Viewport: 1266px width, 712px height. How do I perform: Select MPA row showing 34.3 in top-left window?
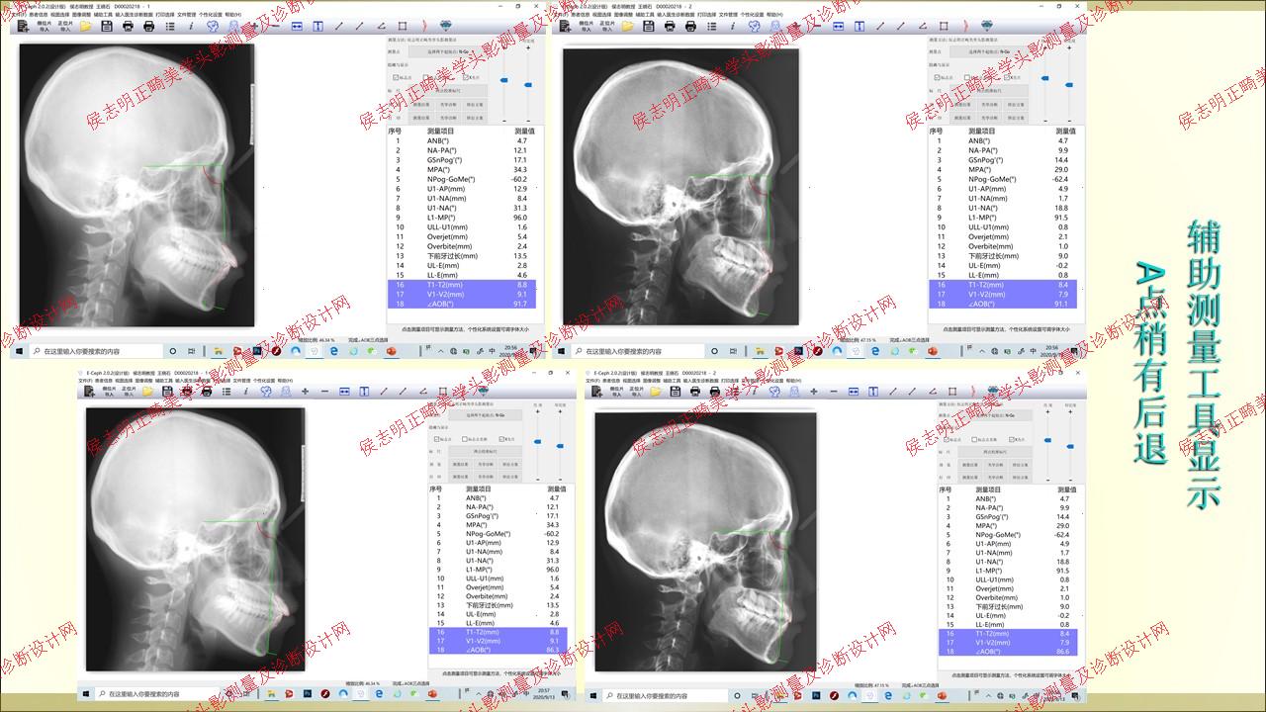point(462,169)
